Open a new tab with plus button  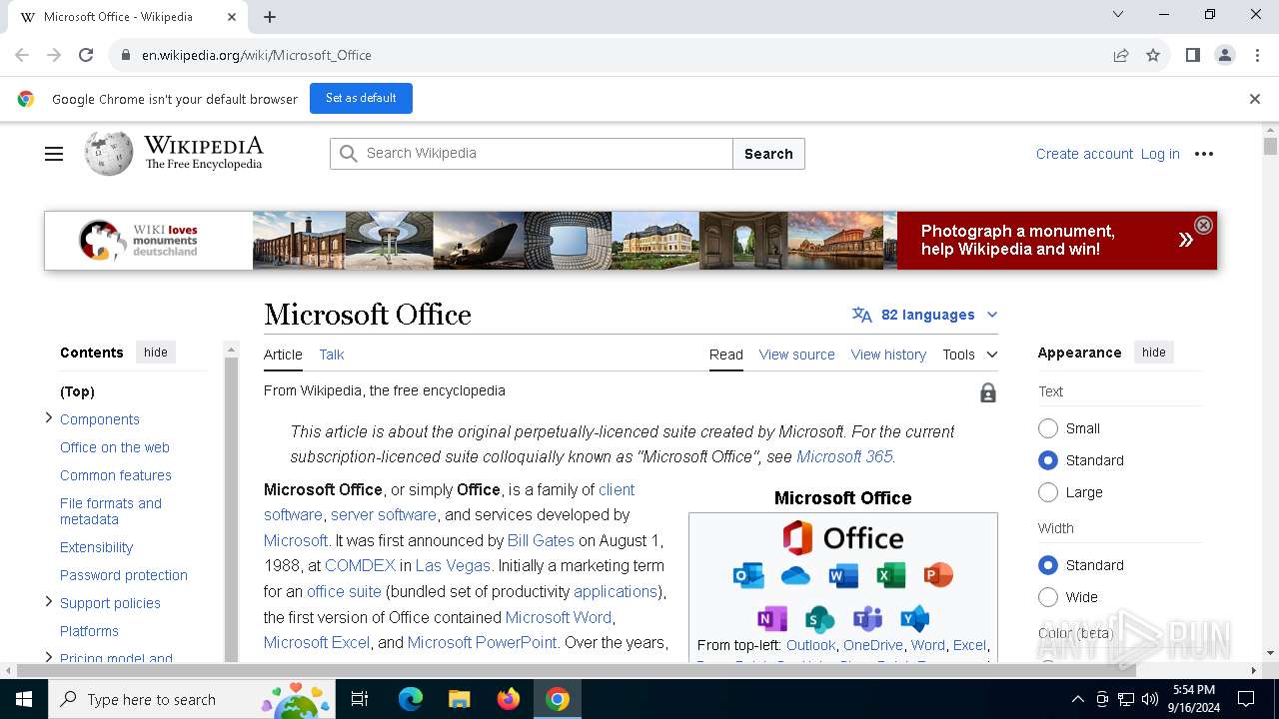(270, 17)
